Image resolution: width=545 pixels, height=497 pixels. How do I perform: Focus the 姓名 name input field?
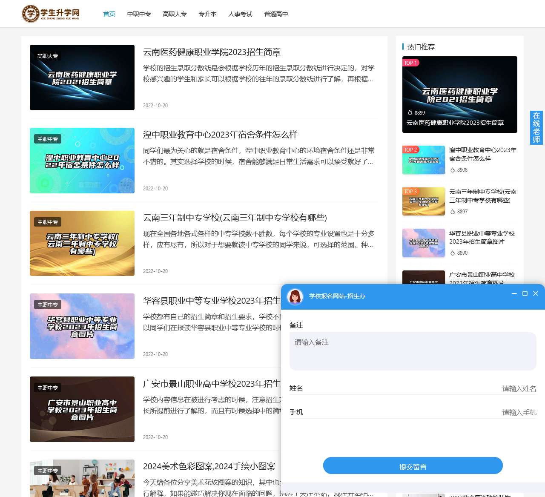(413, 388)
